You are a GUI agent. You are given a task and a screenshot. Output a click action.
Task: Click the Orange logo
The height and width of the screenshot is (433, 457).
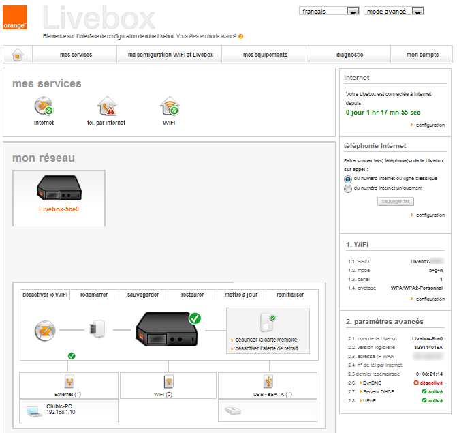[x=15, y=18]
